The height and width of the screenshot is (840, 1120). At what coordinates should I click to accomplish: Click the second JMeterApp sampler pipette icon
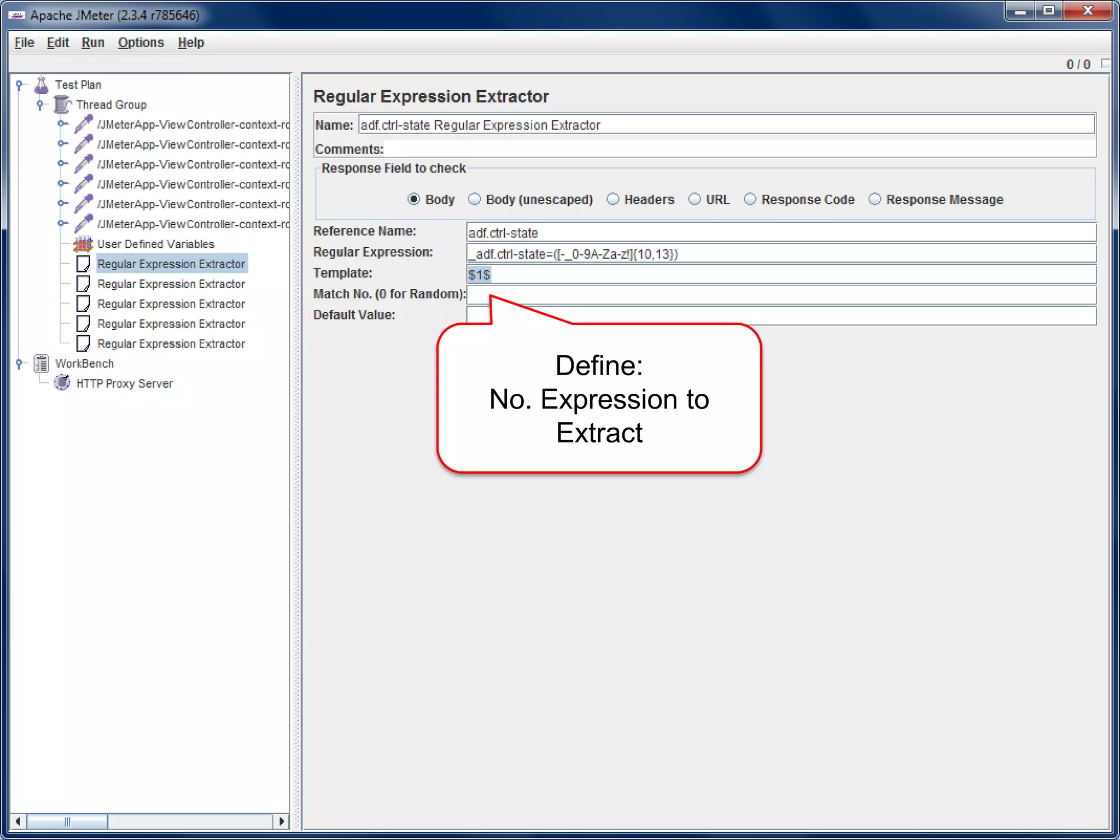(84, 144)
